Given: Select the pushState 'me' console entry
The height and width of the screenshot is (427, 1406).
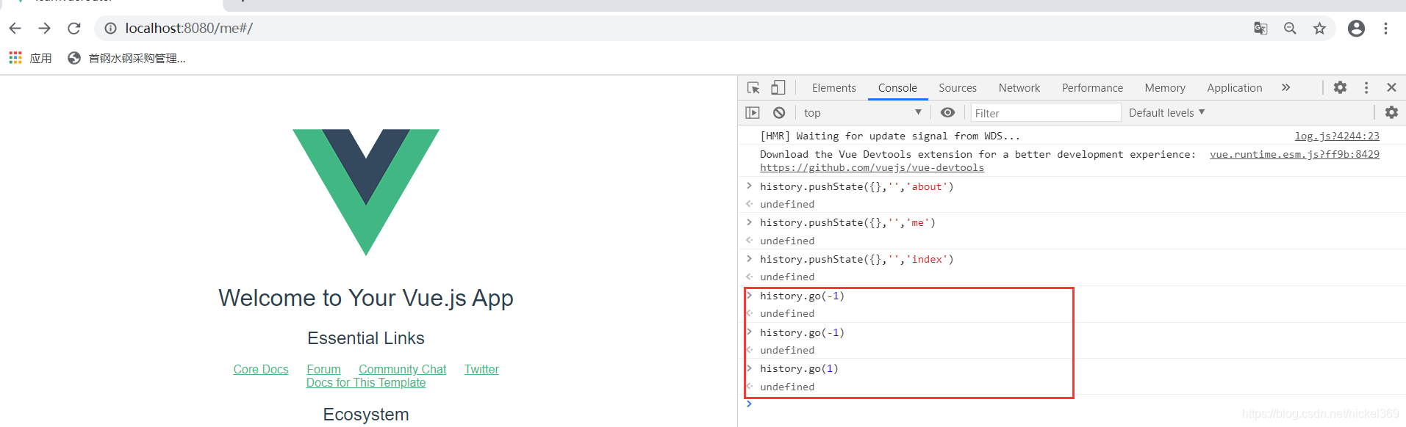Looking at the screenshot, I should (847, 222).
